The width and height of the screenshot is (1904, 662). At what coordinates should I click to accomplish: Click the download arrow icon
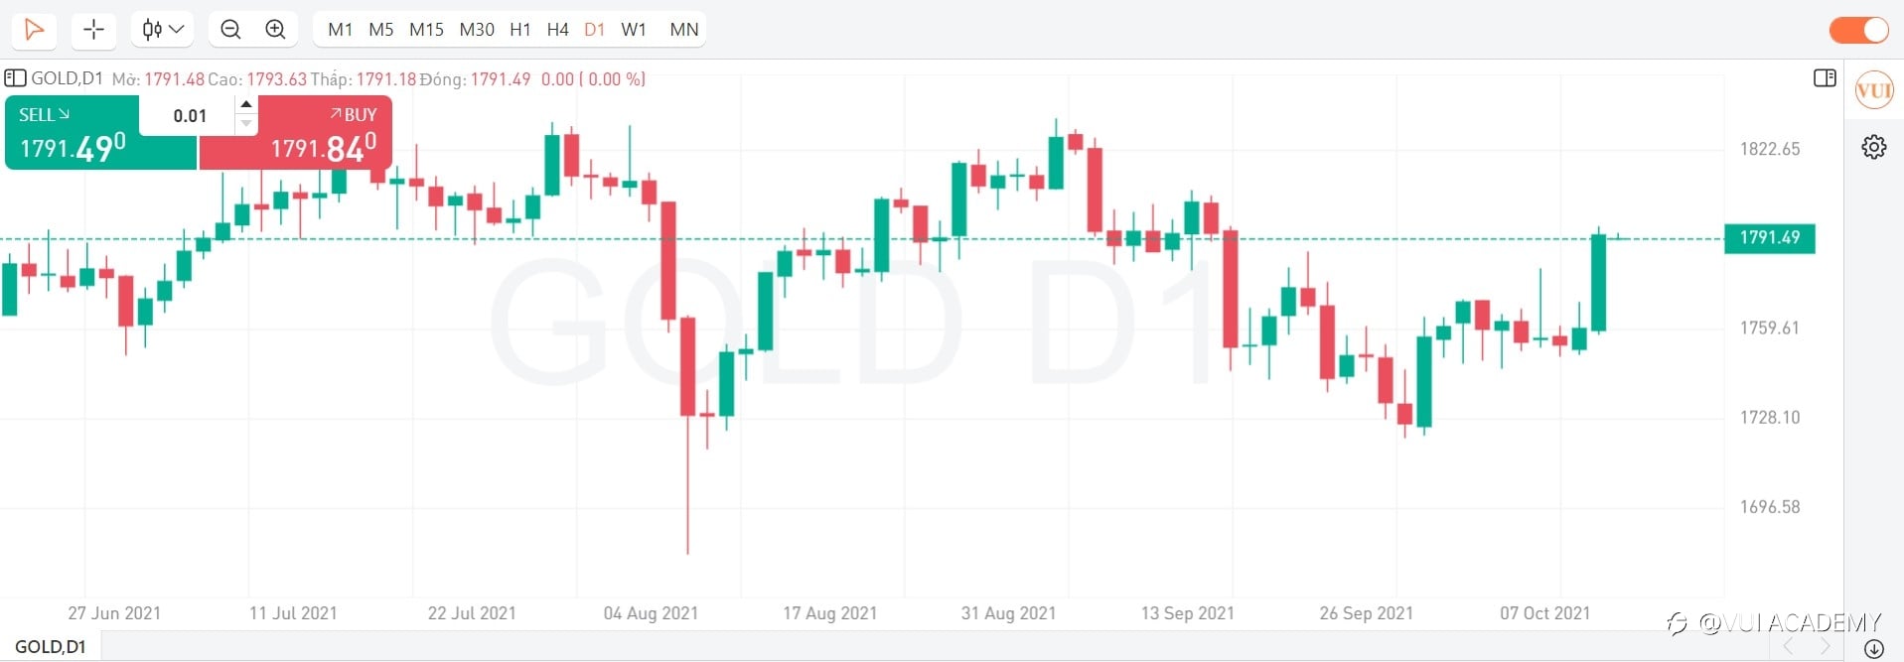tap(1873, 649)
